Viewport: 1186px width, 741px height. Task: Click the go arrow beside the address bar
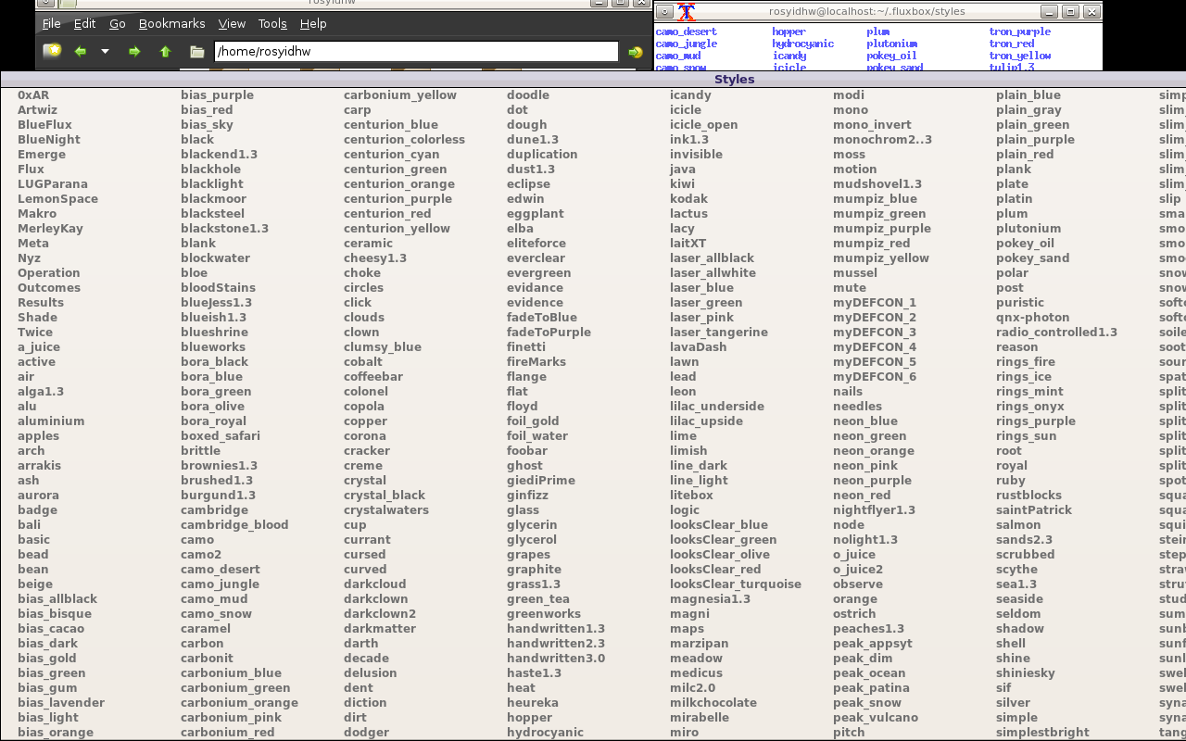(x=637, y=51)
